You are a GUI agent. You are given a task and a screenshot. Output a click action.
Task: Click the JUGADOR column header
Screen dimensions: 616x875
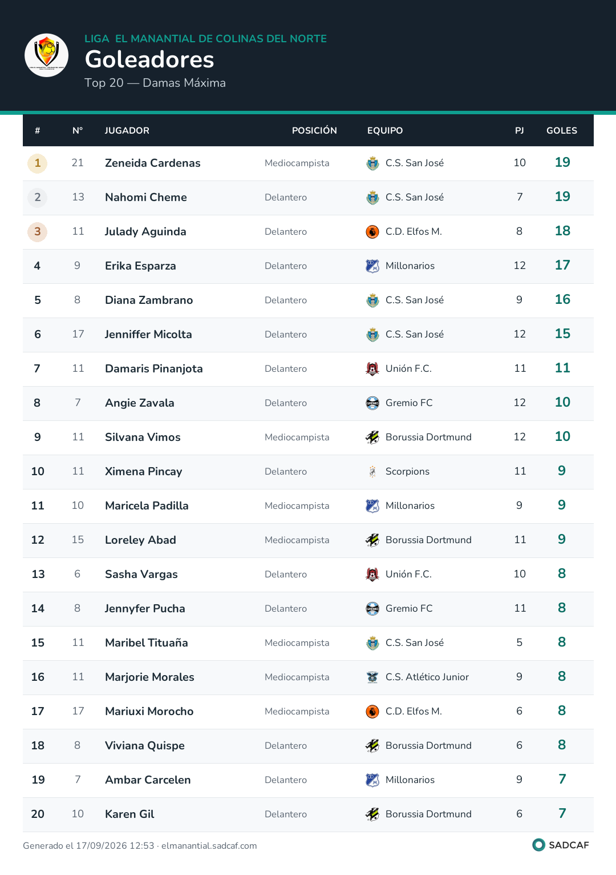(127, 131)
